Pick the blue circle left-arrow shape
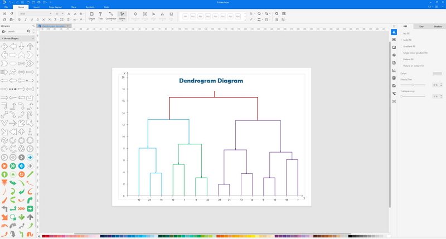Viewport: 446px width, 239px height. (21, 166)
